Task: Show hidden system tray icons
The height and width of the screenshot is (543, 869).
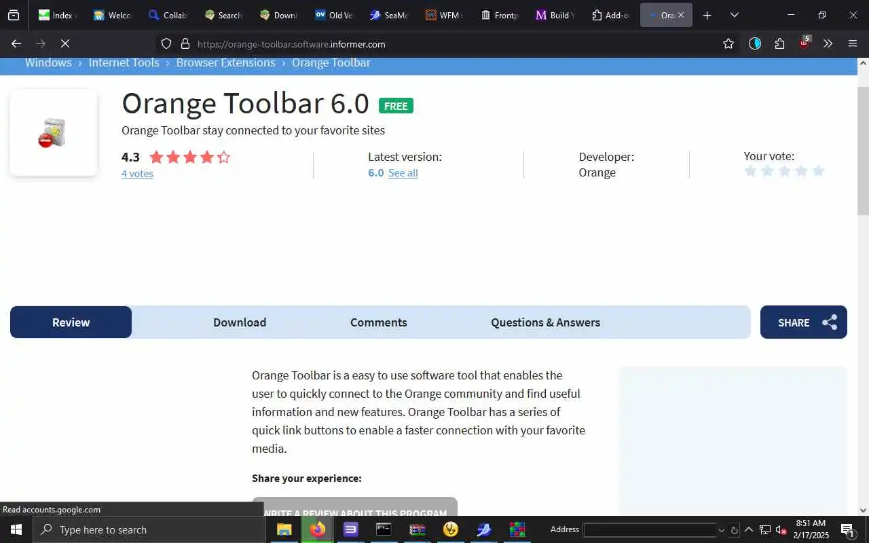Action: click(749, 529)
